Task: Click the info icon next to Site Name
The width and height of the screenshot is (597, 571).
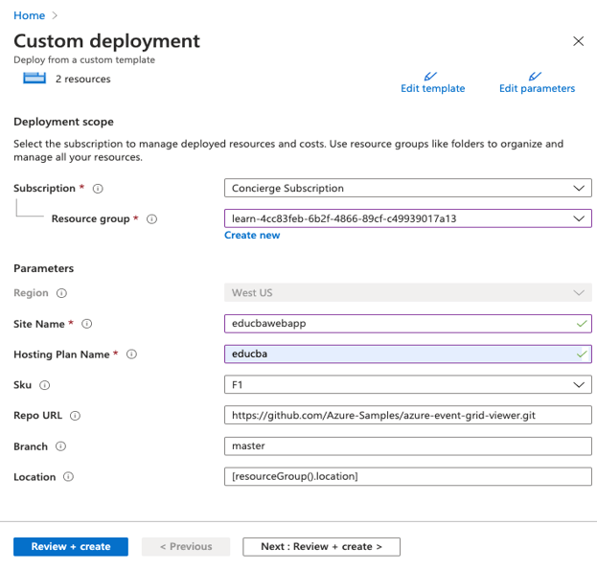Action: click(86, 324)
